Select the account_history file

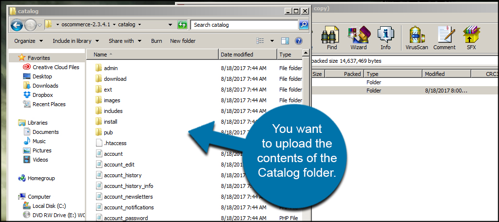click(x=118, y=175)
